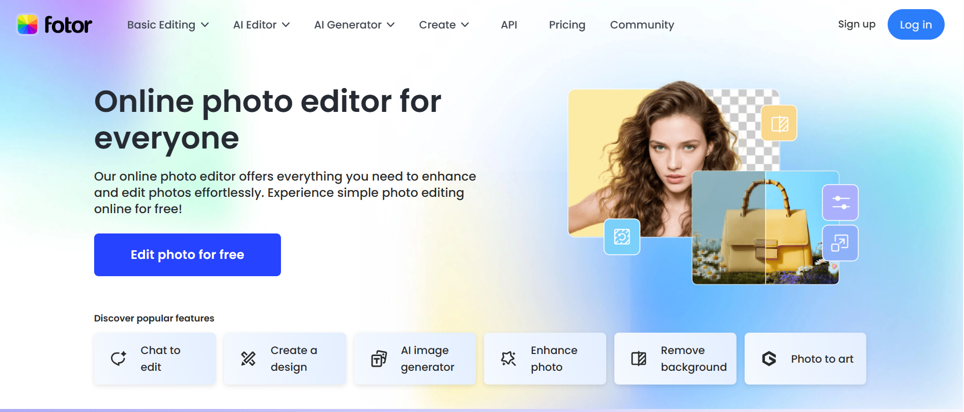Click the Enhance photo sparkle icon
This screenshot has width=964, height=412.
click(x=508, y=359)
